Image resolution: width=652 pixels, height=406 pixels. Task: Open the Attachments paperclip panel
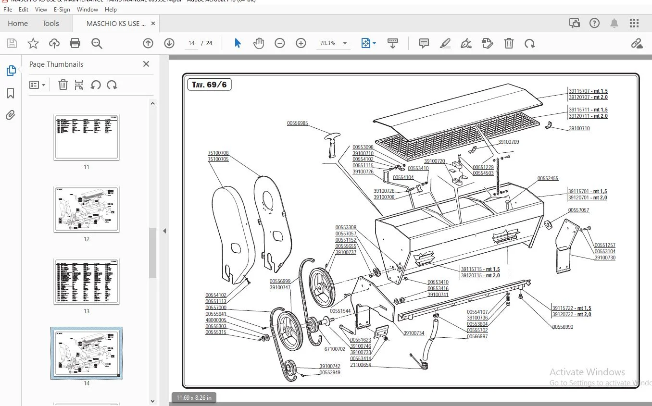click(11, 115)
